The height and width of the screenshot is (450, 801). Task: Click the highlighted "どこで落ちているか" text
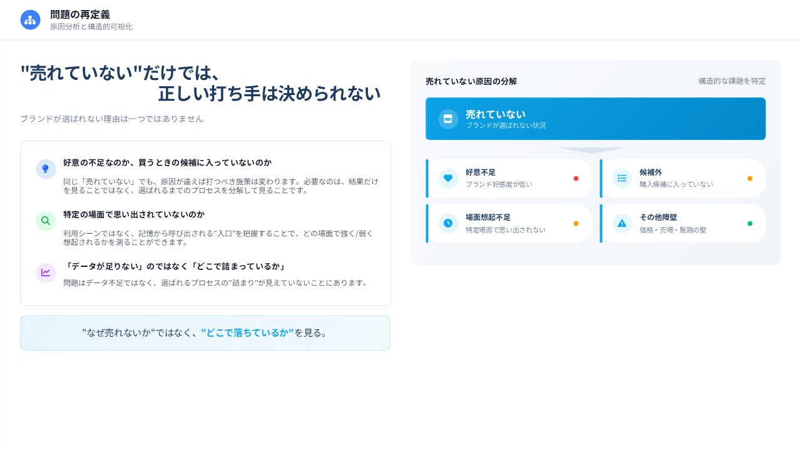247,332
